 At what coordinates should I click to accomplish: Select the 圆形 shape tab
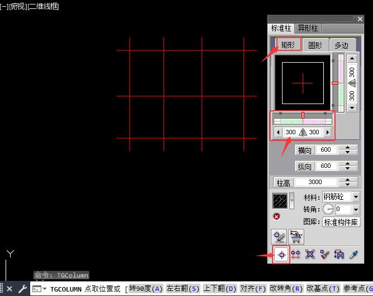point(315,45)
